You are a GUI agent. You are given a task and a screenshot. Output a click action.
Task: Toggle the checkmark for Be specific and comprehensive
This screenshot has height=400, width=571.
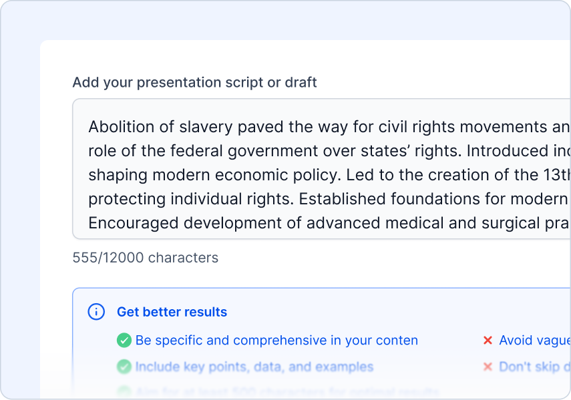pyautogui.click(x=125, y=340)
